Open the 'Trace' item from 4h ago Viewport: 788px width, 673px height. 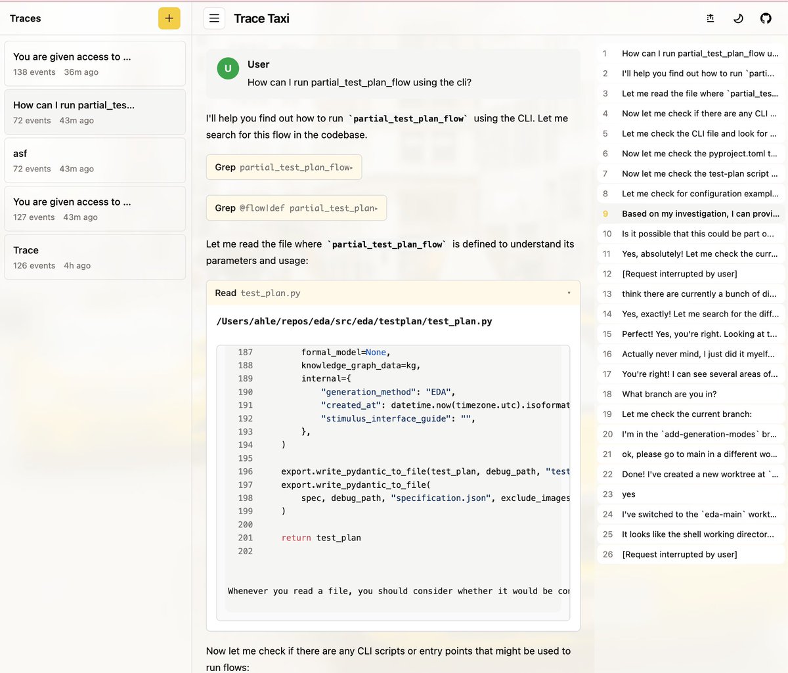95,257
